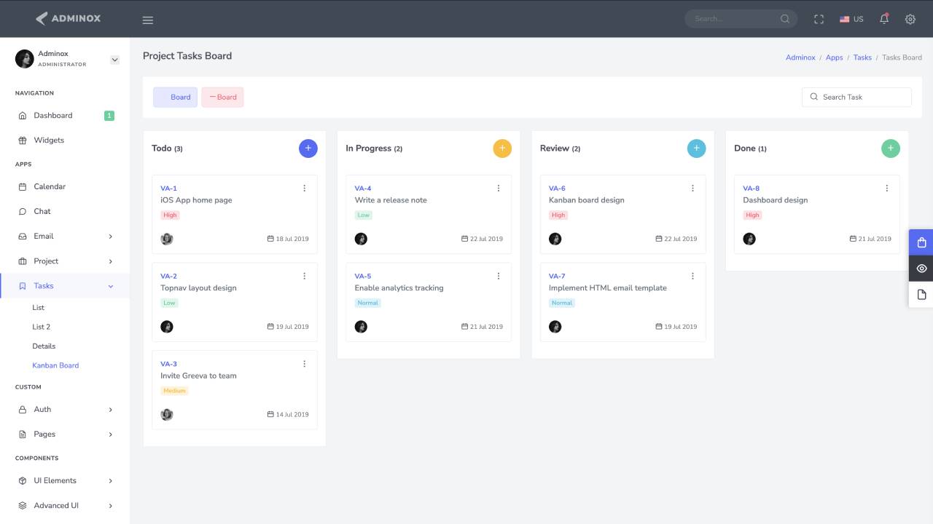The image size is (933, 524).
Task: Open options menu for VA-7 card
Action: [692, 277]
